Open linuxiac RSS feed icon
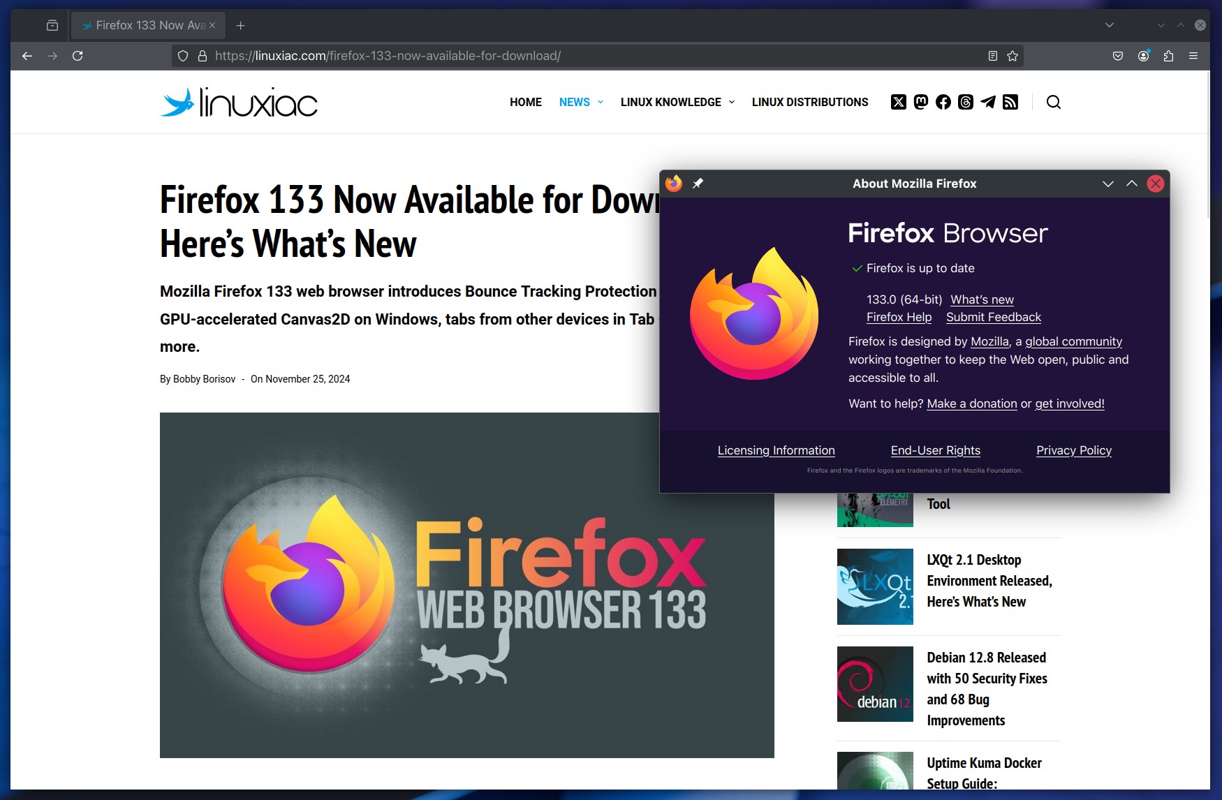Screen dimensions: 1222x800 point(1010,102)
